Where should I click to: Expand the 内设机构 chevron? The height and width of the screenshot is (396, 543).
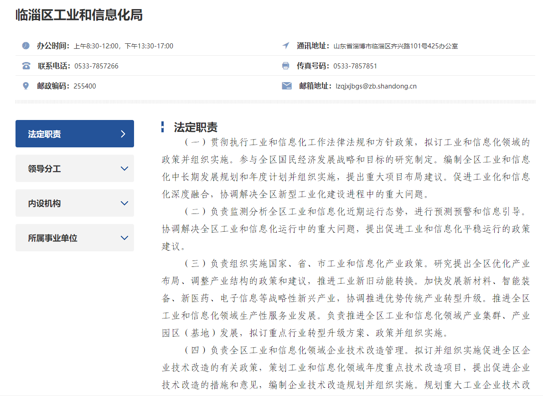coord(124,203)
